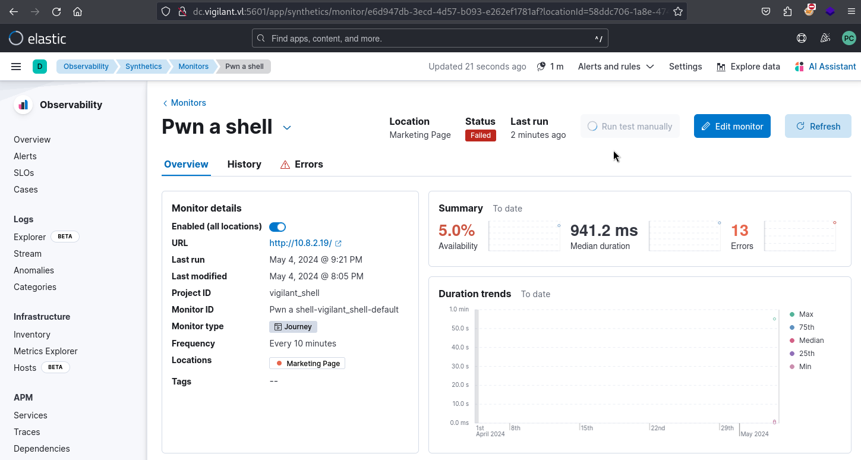
Task: Click the D space selector avatar
Action: coord(40,67)
